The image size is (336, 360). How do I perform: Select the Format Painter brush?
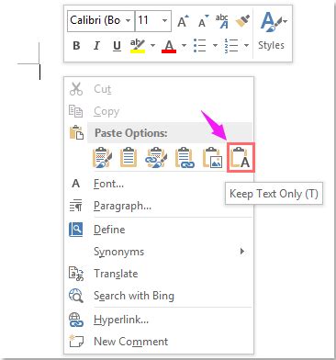click(x=242, y=21)
